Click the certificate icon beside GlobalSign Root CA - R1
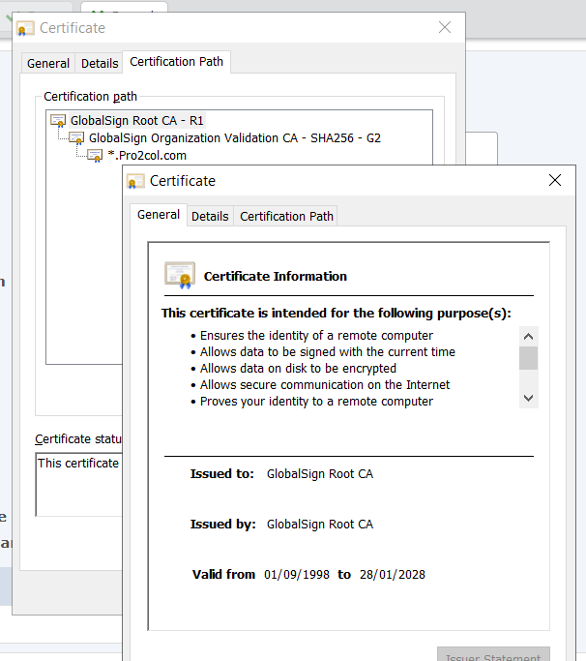The width and height of the screenshot is (586, 661). pyautogui.click(x=58, y=121)
